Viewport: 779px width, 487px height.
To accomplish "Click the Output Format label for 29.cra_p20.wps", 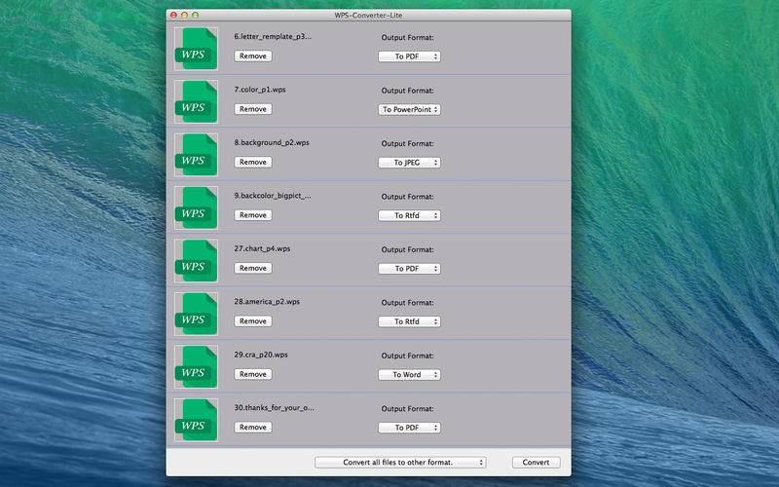I will click(x=407, y=356).
